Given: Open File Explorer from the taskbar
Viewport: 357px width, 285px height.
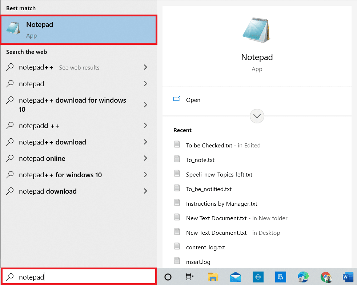Looking at the screenshot, I should coord(213,277).
